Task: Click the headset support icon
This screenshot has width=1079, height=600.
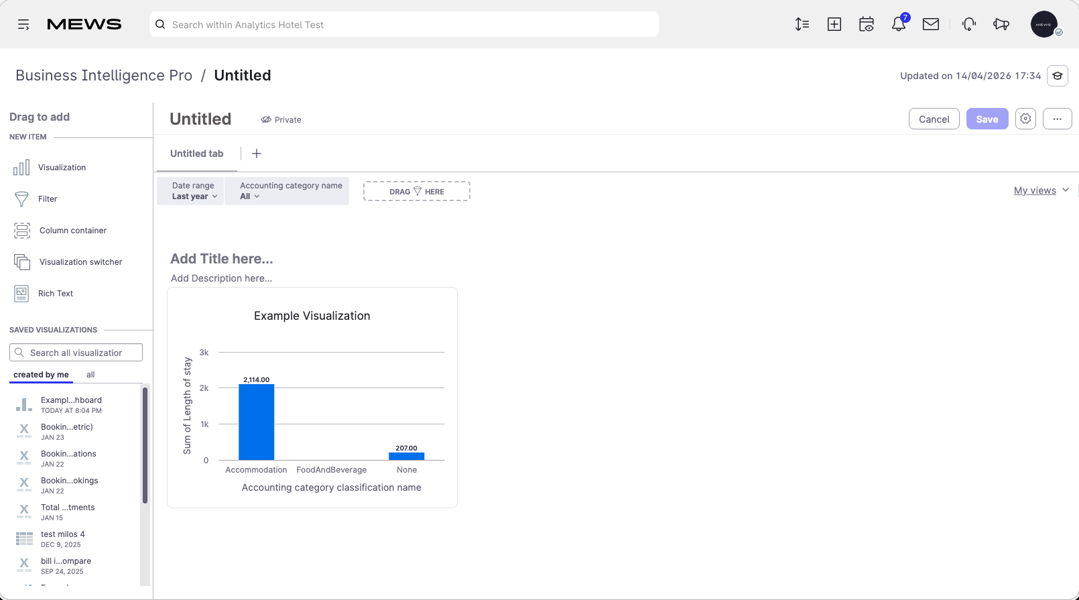Action: click(x=969, y=25)
